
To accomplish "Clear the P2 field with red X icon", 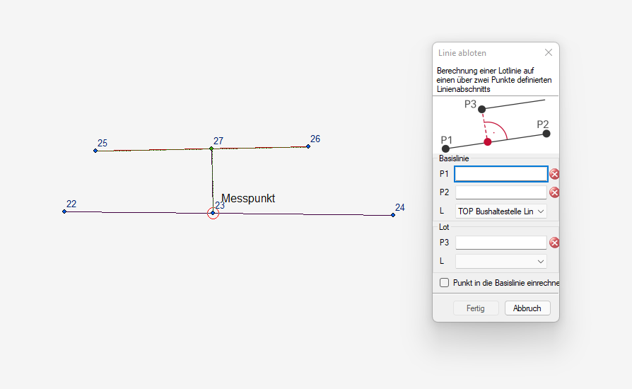I will point(554,192).
